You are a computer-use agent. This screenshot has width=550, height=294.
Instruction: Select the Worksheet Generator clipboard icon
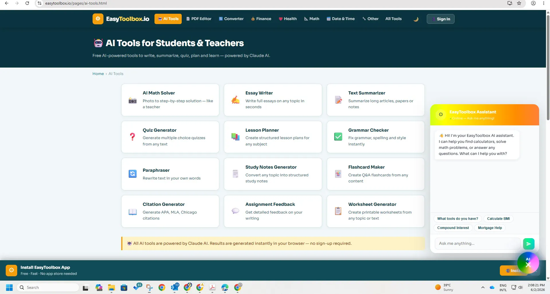(x=338, y=211)
